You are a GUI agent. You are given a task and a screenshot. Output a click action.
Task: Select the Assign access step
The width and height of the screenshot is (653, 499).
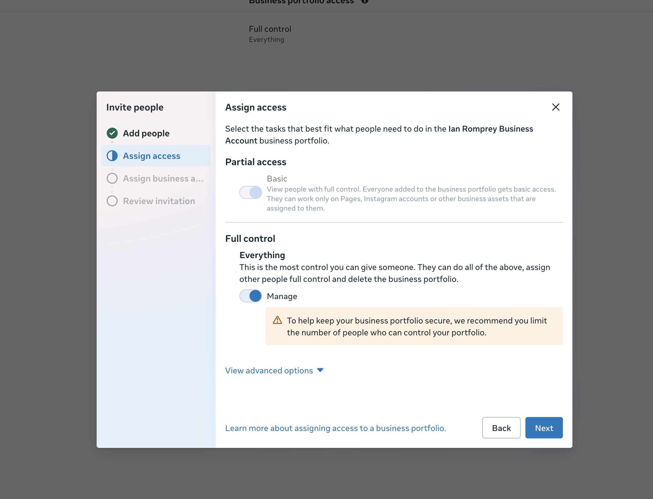point(151,156)
